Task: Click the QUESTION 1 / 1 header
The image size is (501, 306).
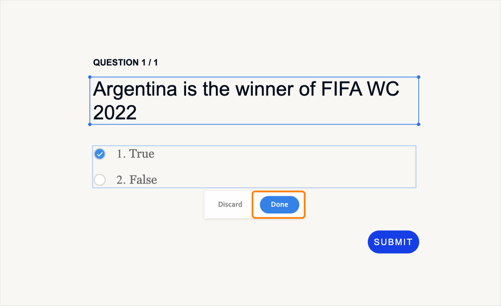Action: click(126, 62)
